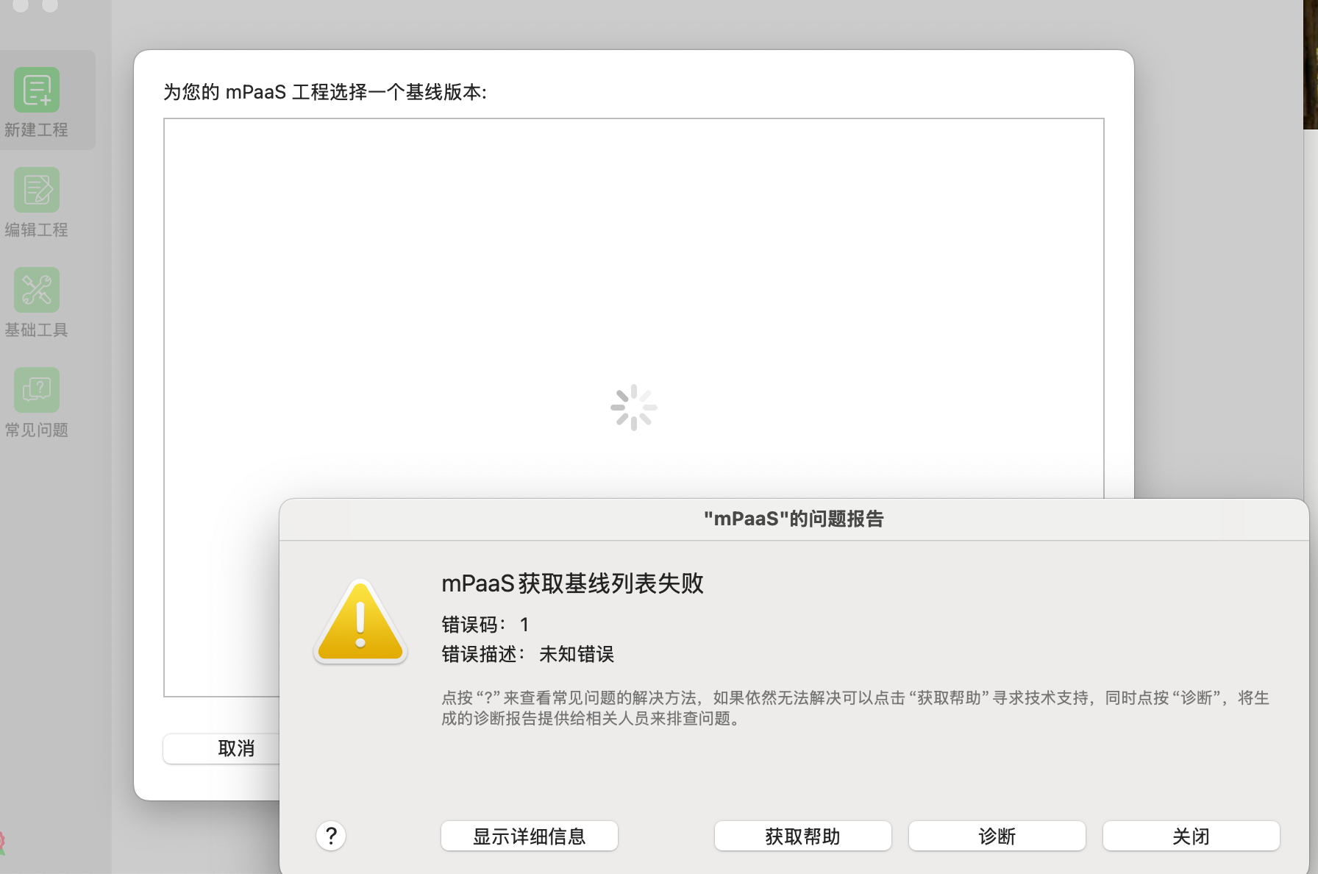This screenshot has width=1318, height=874.
Task: Click the 错误码: 1 error code text
Action: (x=485, y=625)
